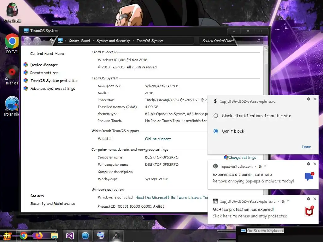Open the globe browser icon on taskbar
This screenshot has width=323, height=242.
tap(85, 236)
